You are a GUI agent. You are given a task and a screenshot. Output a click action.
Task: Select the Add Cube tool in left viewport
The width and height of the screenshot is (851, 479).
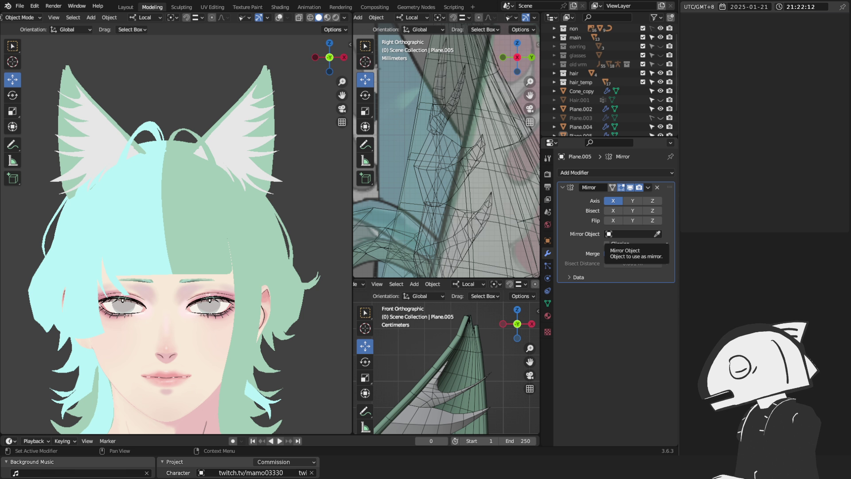(x=12, y=178)
